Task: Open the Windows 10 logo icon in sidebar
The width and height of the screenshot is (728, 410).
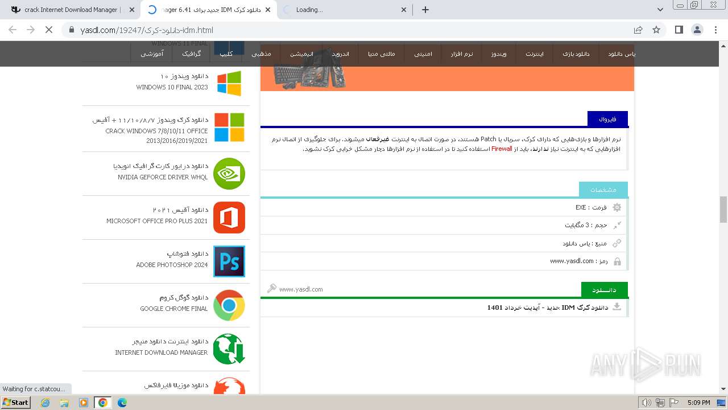Action: point(229,84)
